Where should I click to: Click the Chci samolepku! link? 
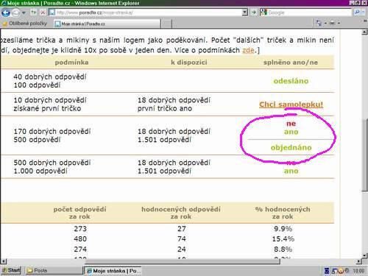pyautogui.click(x=291, y=105)
